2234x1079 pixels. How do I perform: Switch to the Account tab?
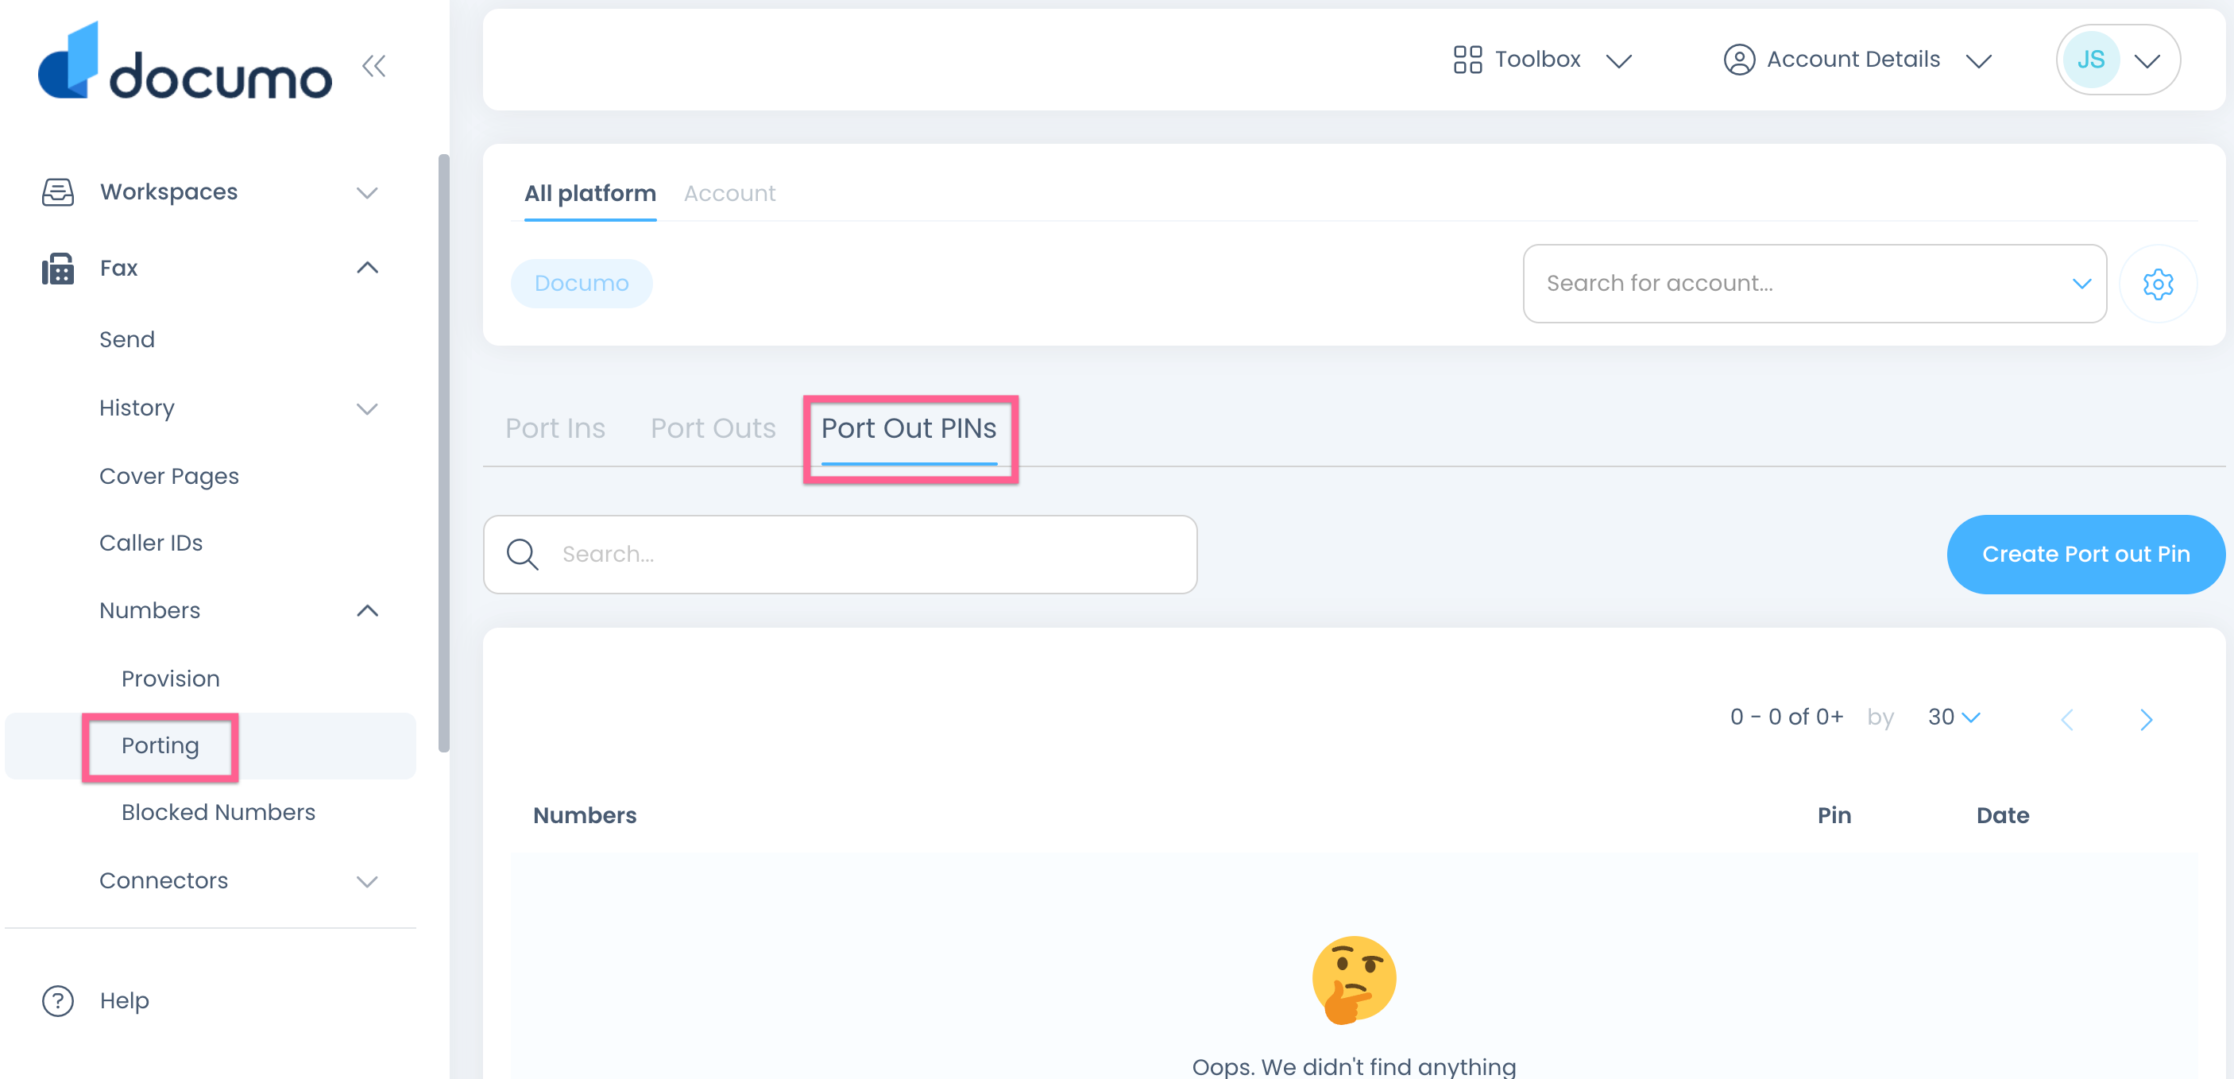(x=729, y=193)
